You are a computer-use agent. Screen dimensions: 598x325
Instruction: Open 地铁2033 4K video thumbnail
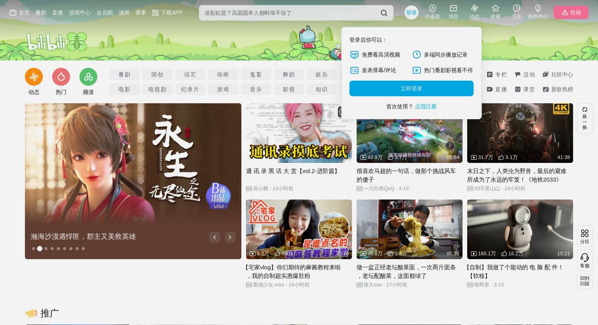click(x=520, y=133)
